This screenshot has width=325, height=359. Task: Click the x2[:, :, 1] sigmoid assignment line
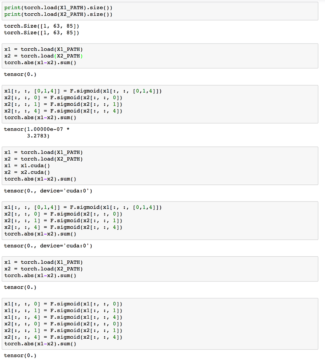coord(63,221)
